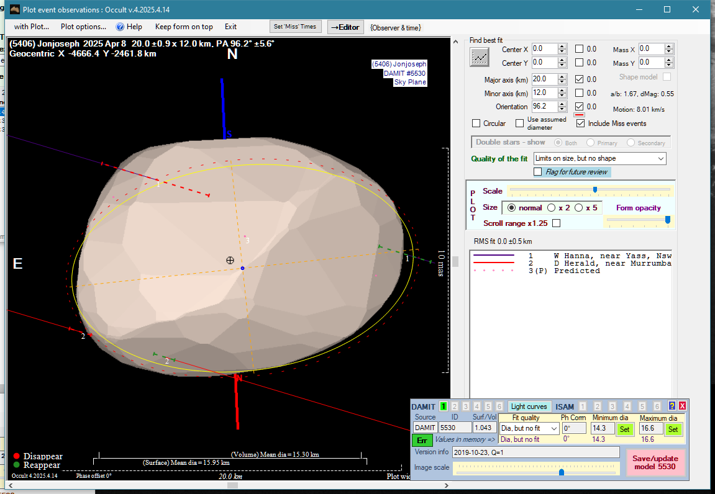Click the Image scale slider handle

click(x=562, y=472)
